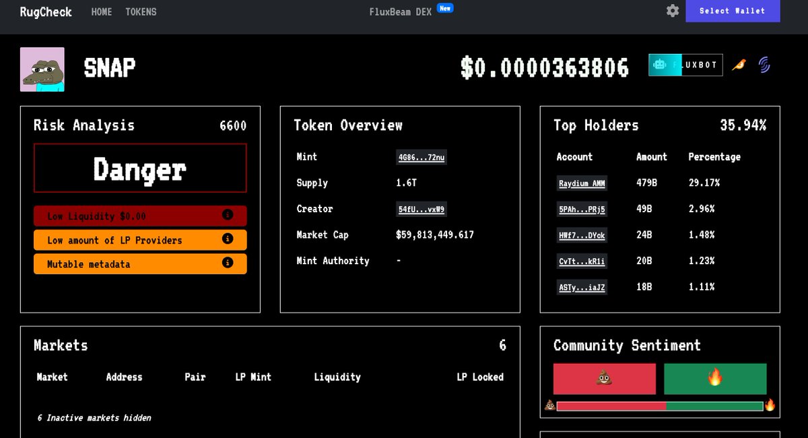The height and width of the screenshot is (438, 808).
Task: Click the Liquidity column header in Markets
Action: point(337,377)
